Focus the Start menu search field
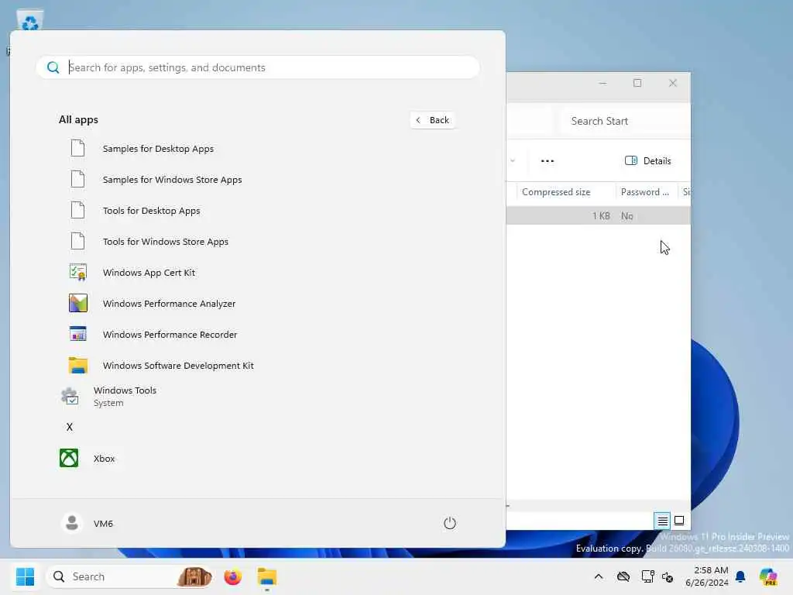The image size is (793, 595). (x=258, y=67)
